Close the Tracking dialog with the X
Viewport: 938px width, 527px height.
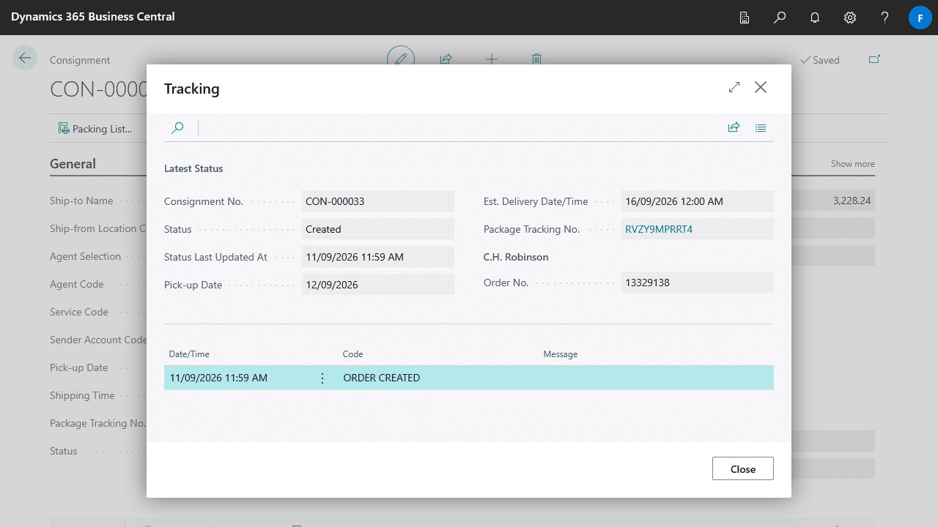click(x=761, y=88)
